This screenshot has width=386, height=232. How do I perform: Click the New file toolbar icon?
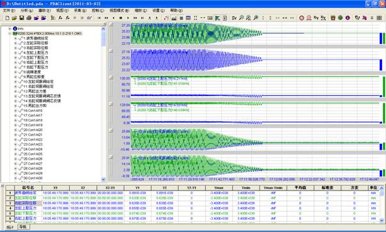(8, 18)
